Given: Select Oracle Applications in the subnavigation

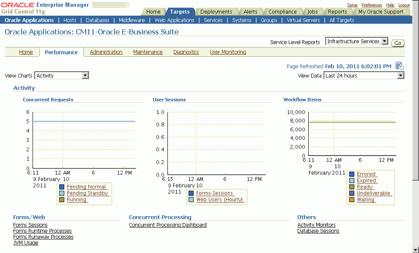Looking at the screenshot, I should coord(29,20).
